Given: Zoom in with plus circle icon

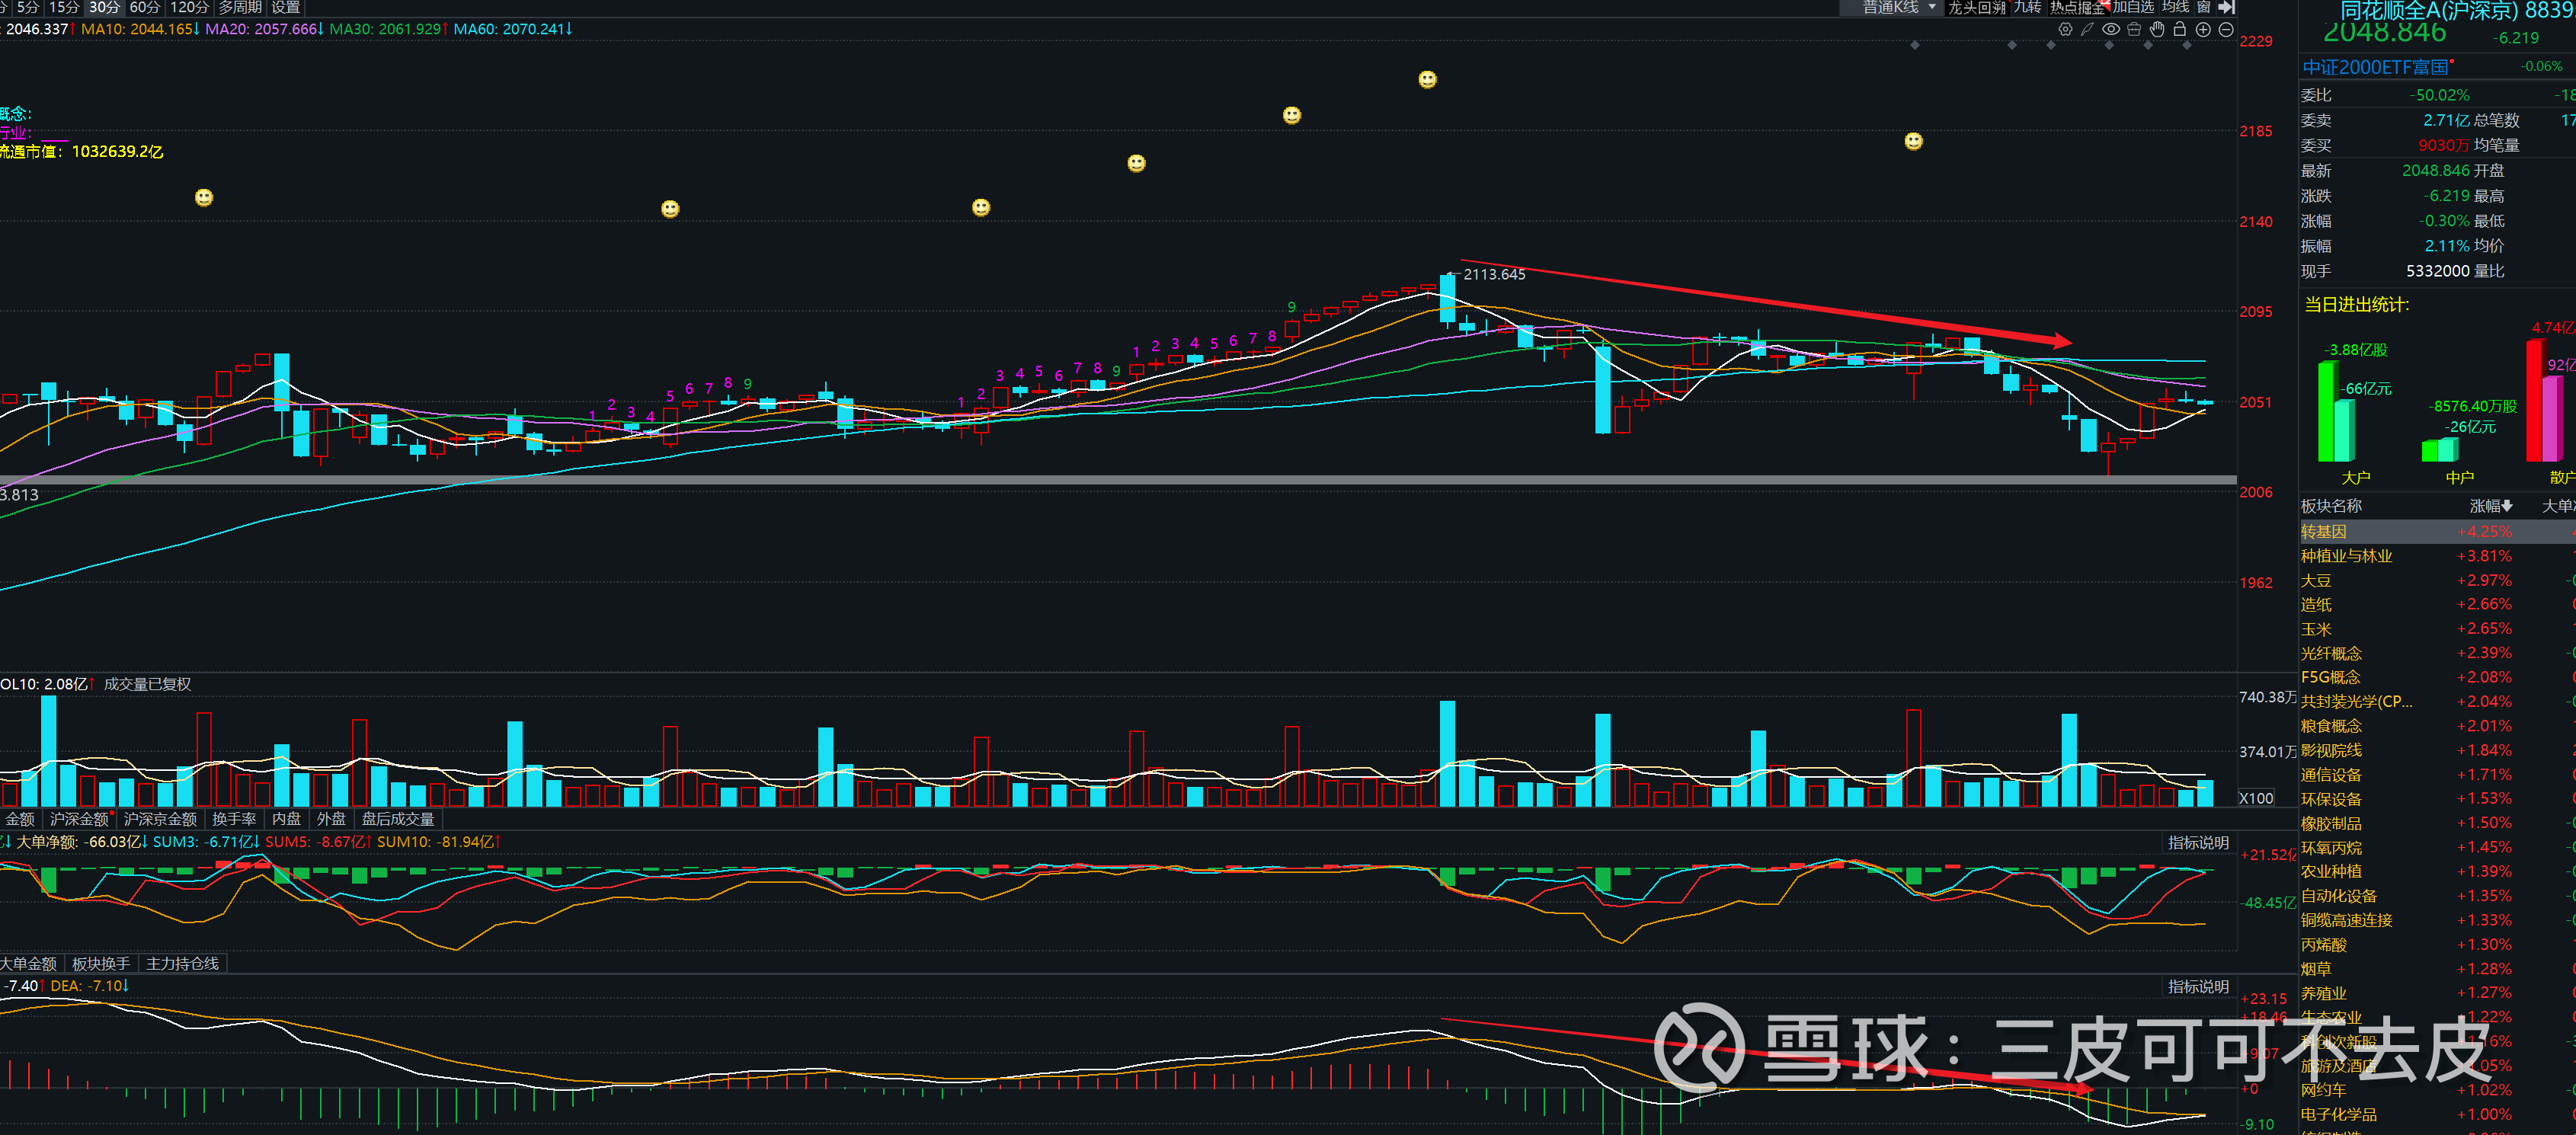Looking at the screenshot, I should coord(2203,30).
